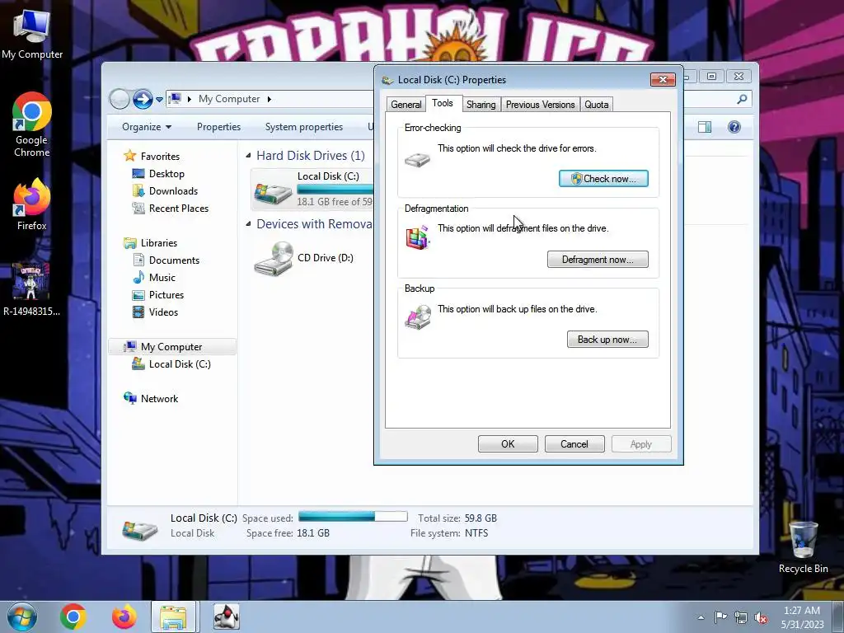The width and height of the screenshot is (844, 633).
Task: Open the network tray icon
Action: [x=741, y=617]
